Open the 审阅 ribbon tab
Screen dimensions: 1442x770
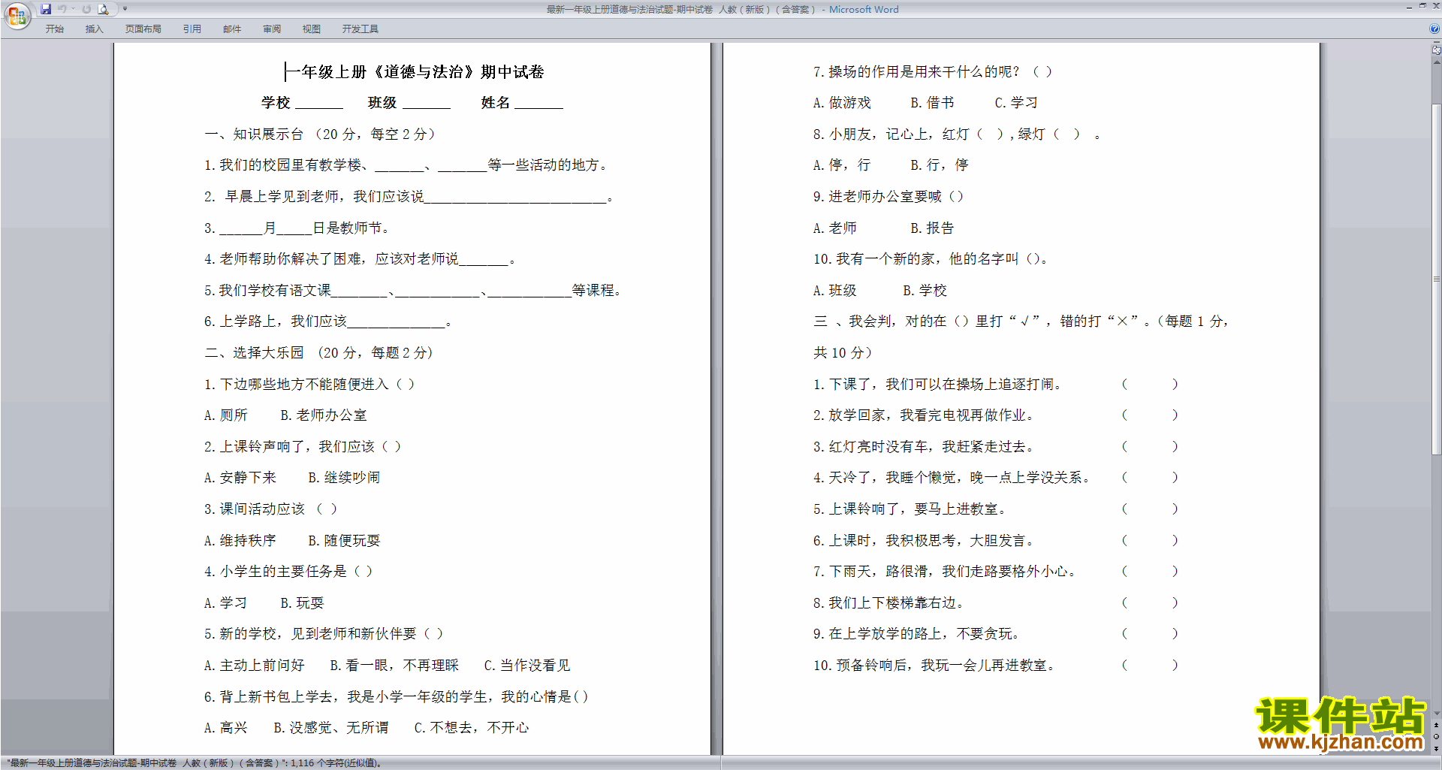271,29
